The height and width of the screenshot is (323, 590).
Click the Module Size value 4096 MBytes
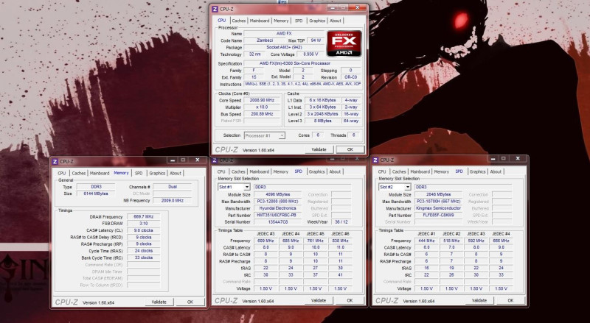click(x=278, y=194)
